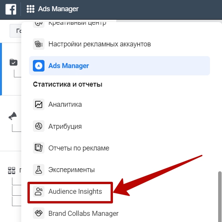Click the blue Ads Manager compass icon
The image size is (222, 222).
(x=39, y=66)
